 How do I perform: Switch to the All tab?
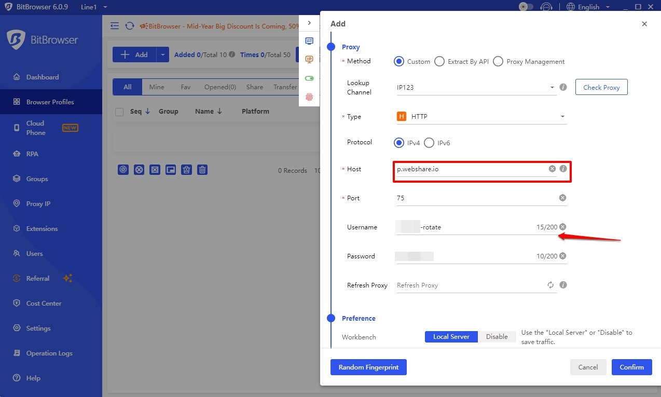pos(128,87)
